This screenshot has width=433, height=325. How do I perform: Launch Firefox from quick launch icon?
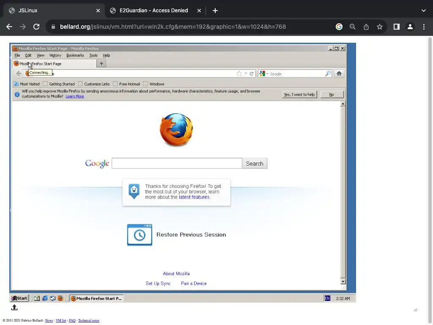[x=60, y=298]
